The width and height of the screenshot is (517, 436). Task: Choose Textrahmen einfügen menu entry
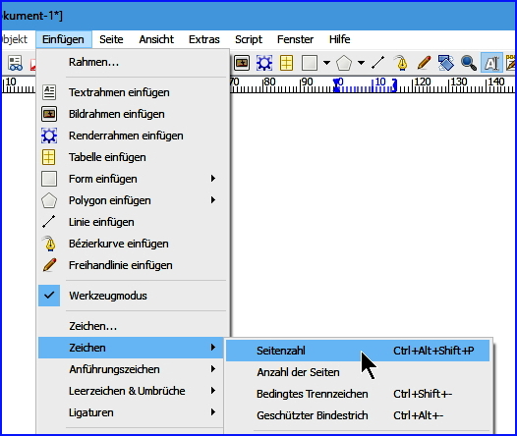click(134, 92)
